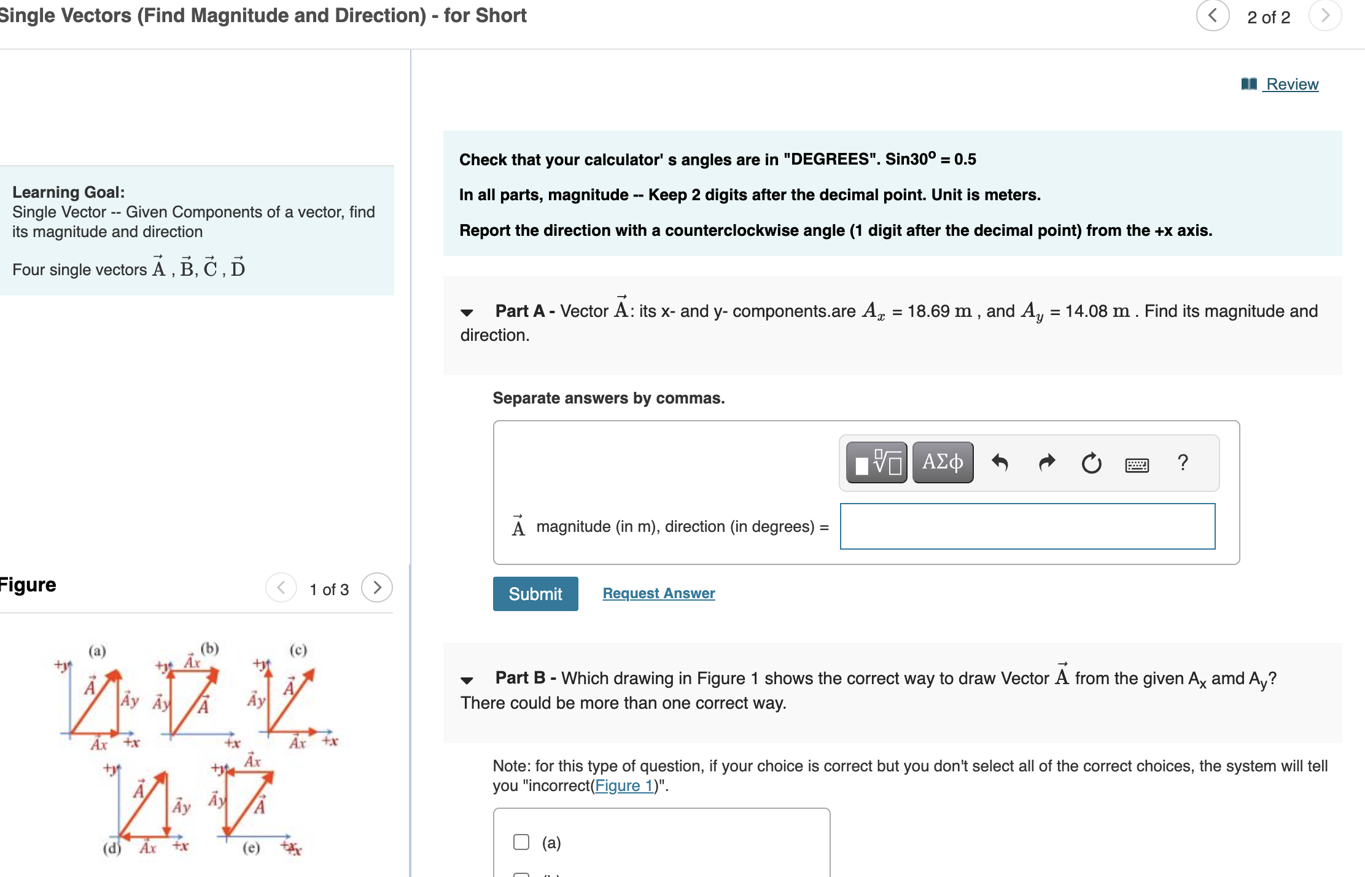Show the on-screen keyboard shortcuts icon

coord(1137,465)
